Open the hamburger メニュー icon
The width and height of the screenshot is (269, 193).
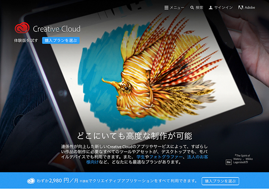(167, 8)
